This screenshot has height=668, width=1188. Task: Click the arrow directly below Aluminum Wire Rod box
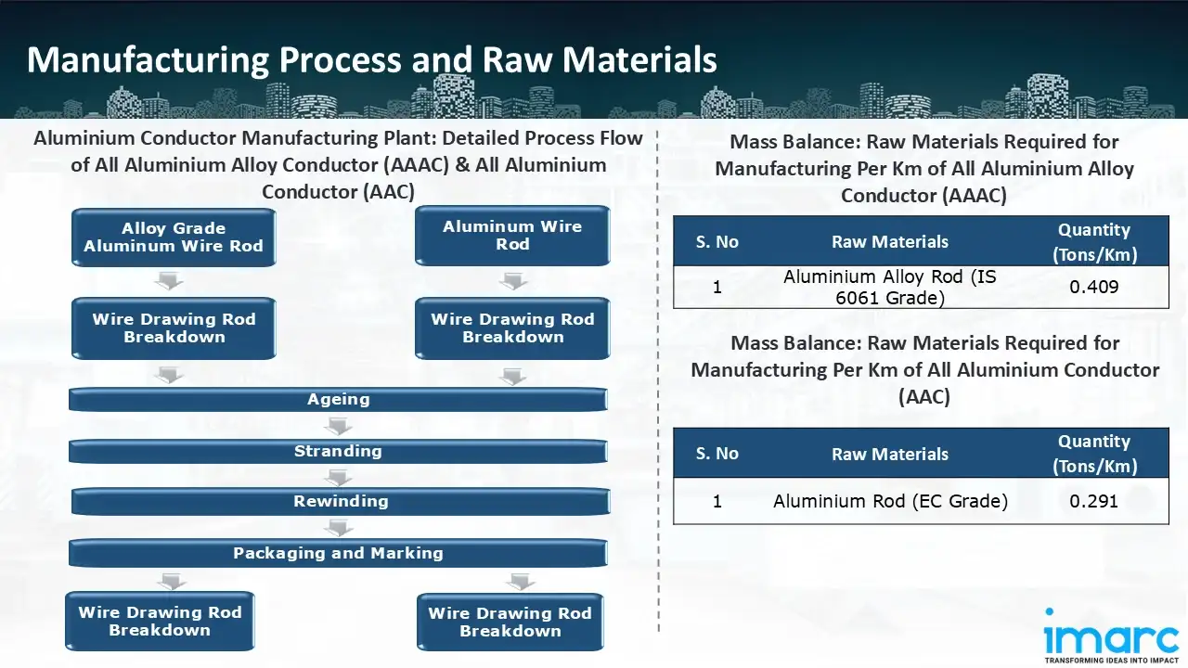tap(512, 281)
